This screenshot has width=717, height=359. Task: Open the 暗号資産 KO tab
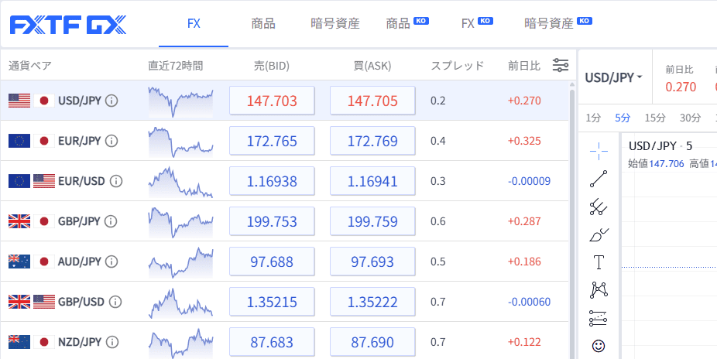[557, 23]
